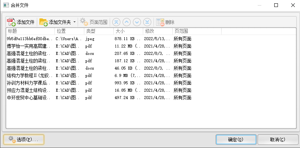Click the 合并文件 window title icon
This screenshot has width=300, height=148.
click(6, 5)
